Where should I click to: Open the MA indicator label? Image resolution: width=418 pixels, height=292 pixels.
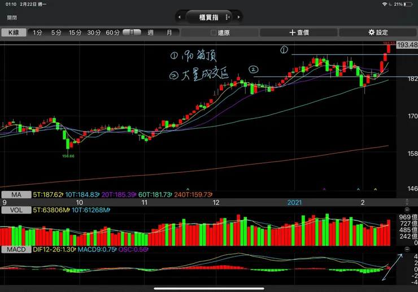(16, 195)
